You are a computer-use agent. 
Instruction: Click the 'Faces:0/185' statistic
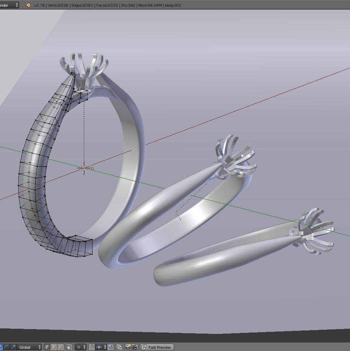pyautogui.click(x=107, y=6)
